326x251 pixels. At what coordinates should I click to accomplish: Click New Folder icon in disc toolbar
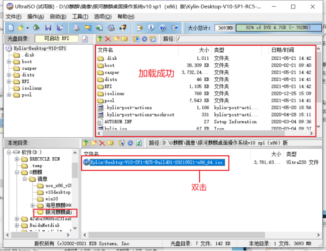coord(116,39)
